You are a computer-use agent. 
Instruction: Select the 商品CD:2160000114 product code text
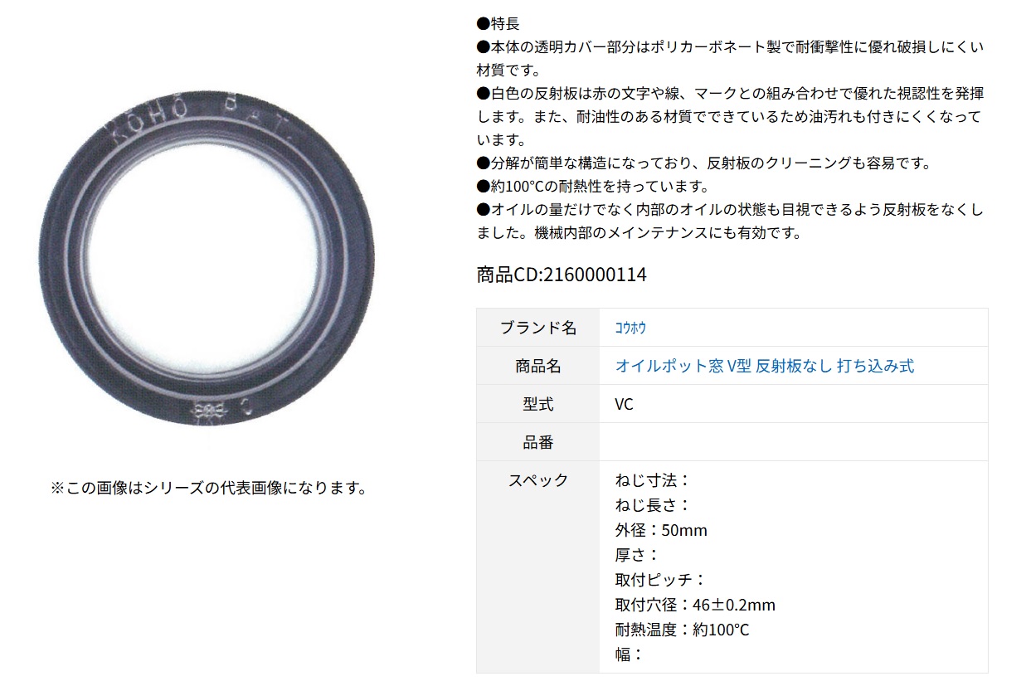(x=562, y=275)
